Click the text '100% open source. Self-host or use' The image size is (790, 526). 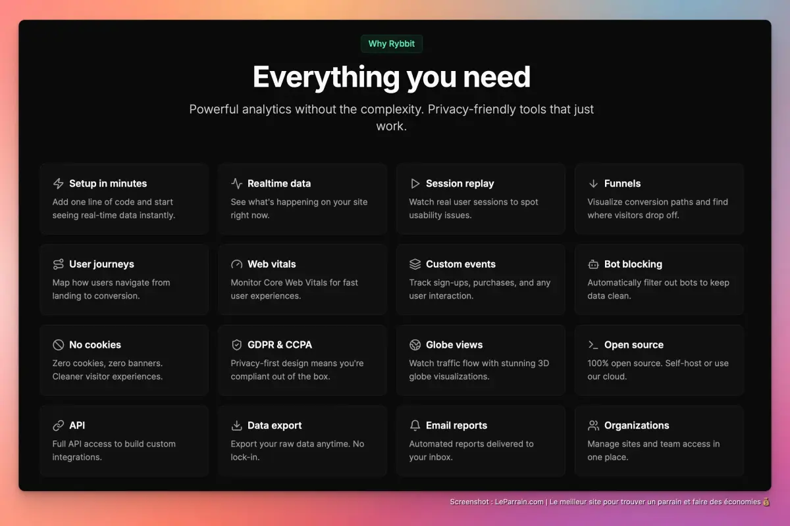pyautogui.click(x=658, y=363)
